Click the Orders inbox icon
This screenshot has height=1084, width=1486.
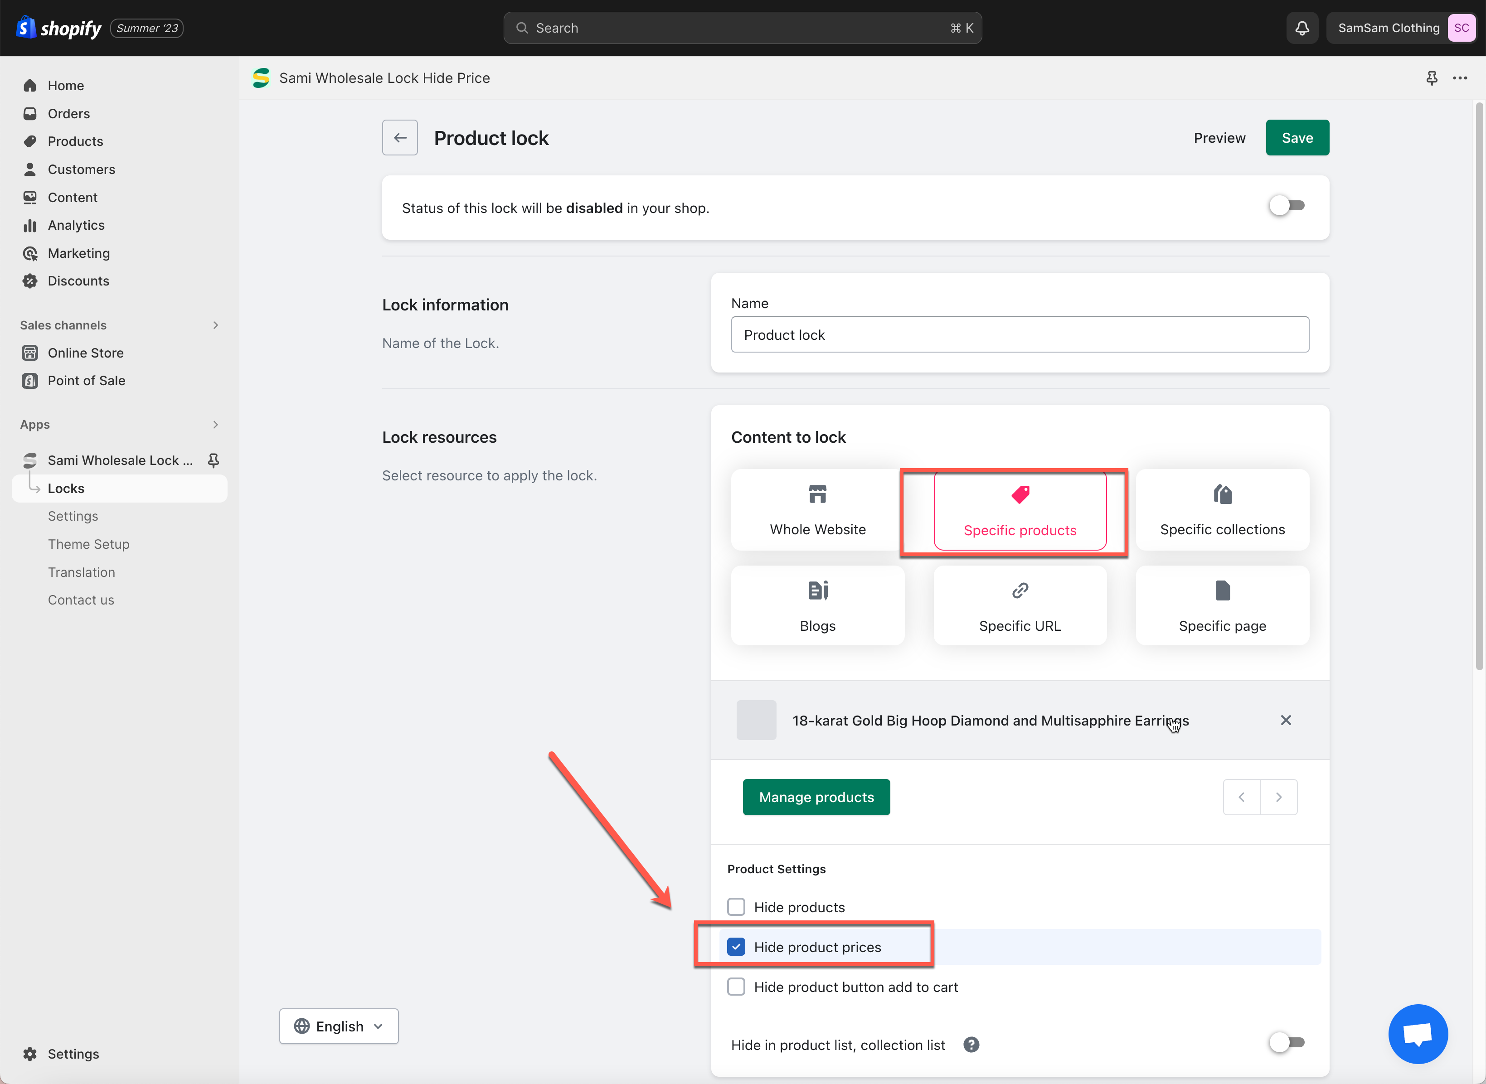[30, 113]
